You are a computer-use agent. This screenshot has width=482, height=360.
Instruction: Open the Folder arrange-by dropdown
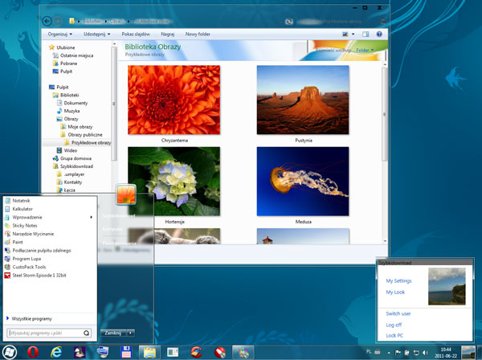point(365,50)
